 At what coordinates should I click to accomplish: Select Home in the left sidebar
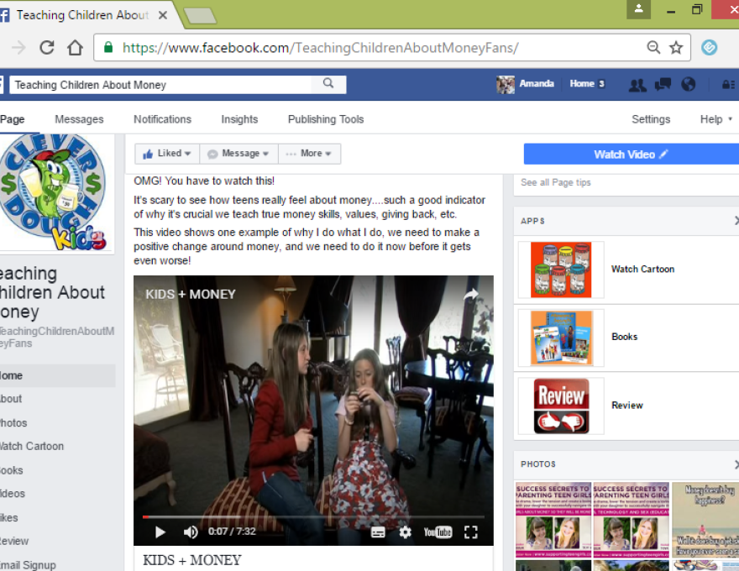tap(57, 375)
